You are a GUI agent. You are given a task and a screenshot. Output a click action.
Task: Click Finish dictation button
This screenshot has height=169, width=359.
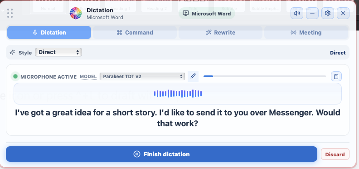tap(161, 154)
